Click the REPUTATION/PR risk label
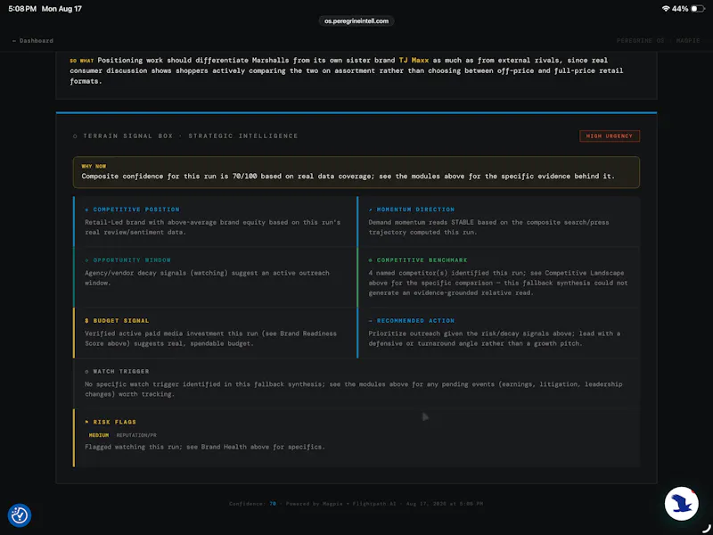Image resolution: width=713 pixels, height=535 pixels. [136, 435]
